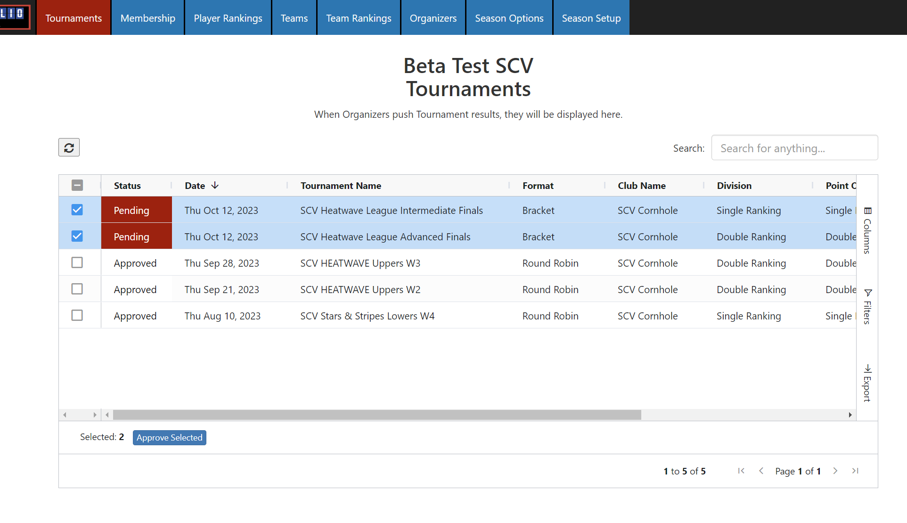Go to the previous page arrow
Image resolution: width=907 pixels, height=523 pixels.
pyautogui.click(x=761, y=471)
